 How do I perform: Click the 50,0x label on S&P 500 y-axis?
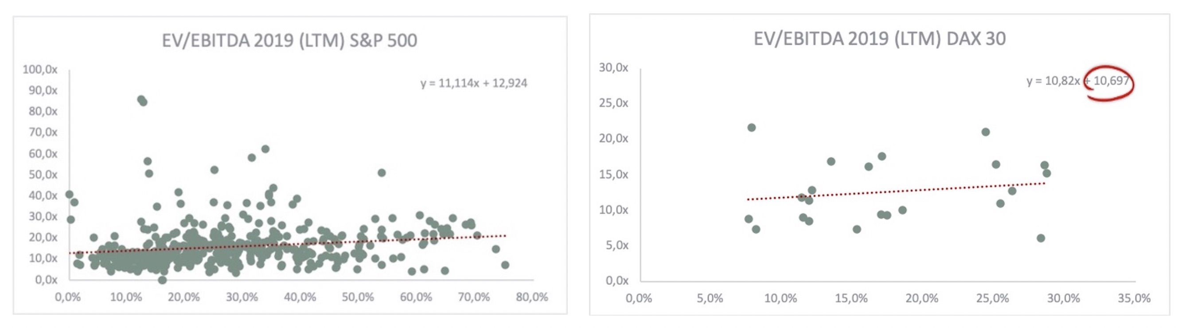43,175
